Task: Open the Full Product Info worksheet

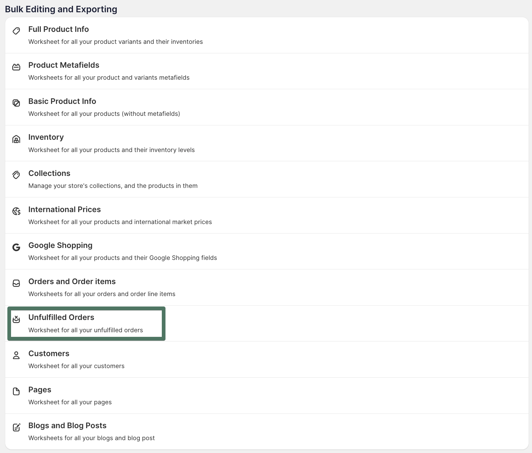Action: pyautogui.click(x=59, y=29)
